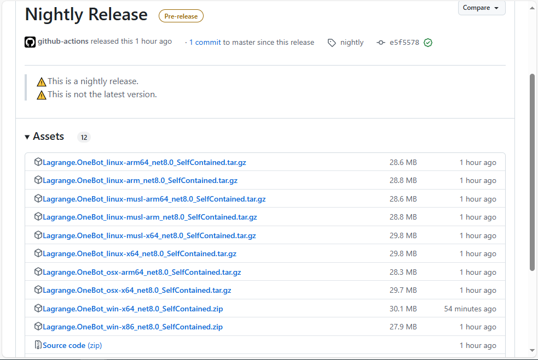
Task: Download Lagrange.OneBot_win-x86 zip file
Action: pos(132,327)
